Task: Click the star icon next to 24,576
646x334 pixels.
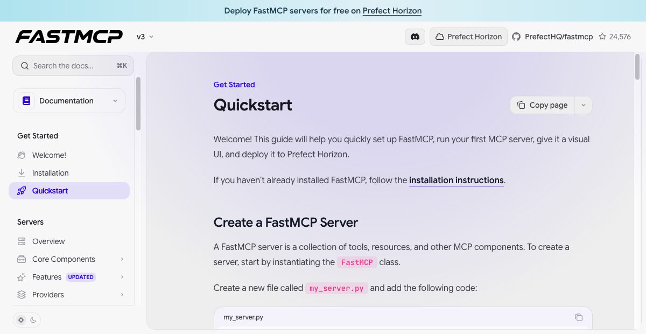Action: 602,37
